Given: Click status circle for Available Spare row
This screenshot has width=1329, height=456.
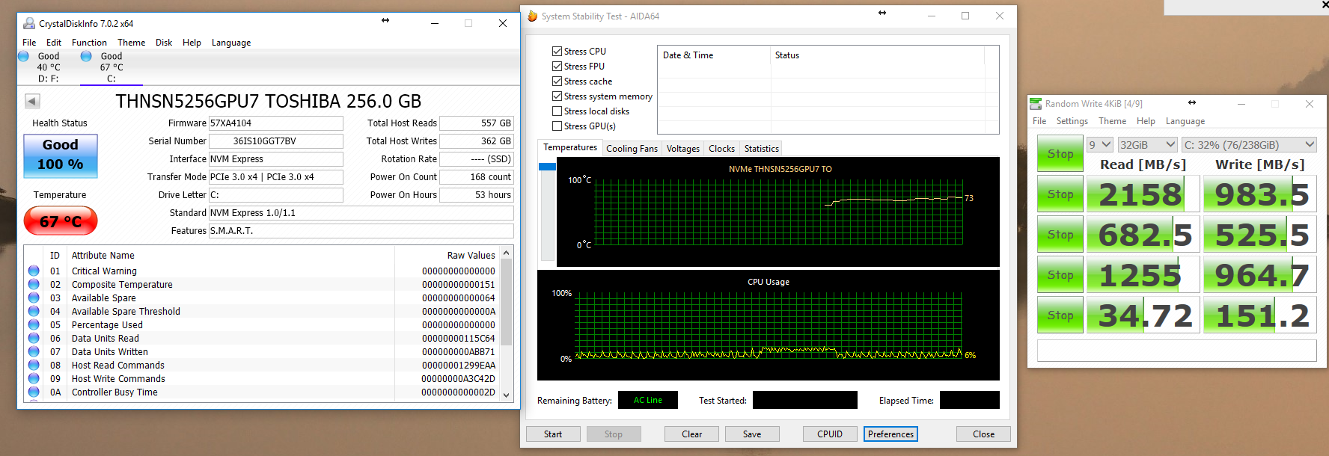Looking at the screenshot, I should (x=34, y=298).
